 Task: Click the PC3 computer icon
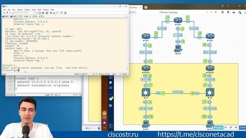[x=178, y=49]
